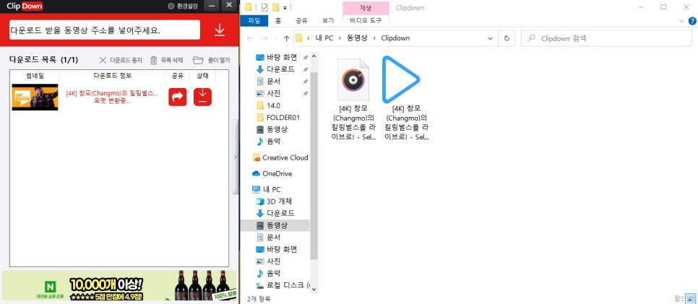Select the audio file with the record icon
Image resolution: width=698 pixels, height=304 pixels.
[x=354, y=99]
